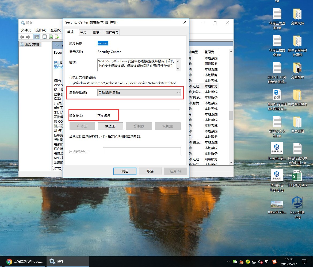This screenshot has width=313, height=267.
Task: Open the 临时存放.xlsx Excel file icon
Action: 297,178
